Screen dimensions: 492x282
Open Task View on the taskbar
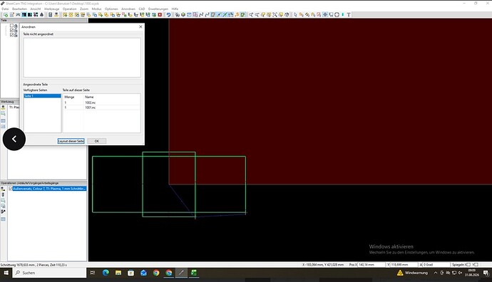[x=93, y=273]
